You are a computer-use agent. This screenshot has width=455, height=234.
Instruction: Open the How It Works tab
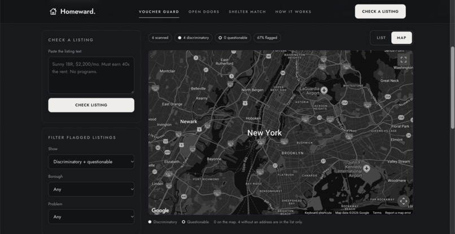click(293, 12)
